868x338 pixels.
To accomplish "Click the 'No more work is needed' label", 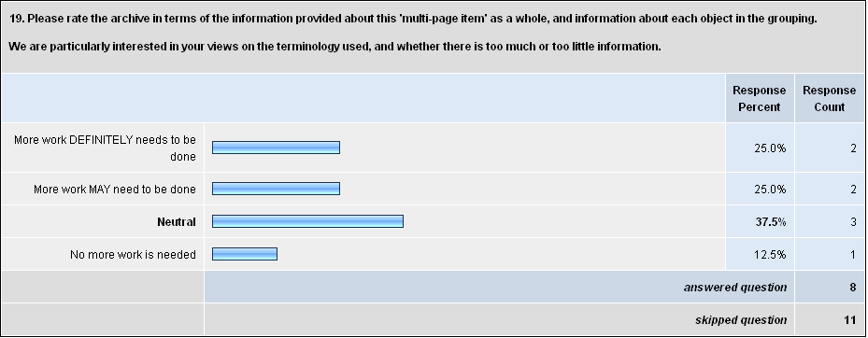I will (x=133, y=255).
